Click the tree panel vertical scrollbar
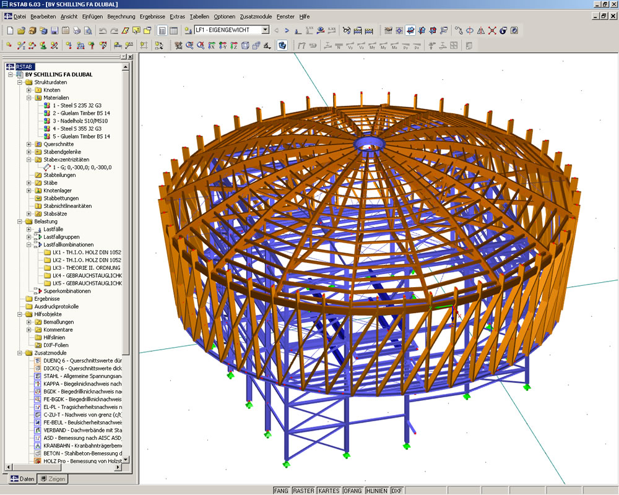This screenshot has height=495, width=619. pos(126,264)
